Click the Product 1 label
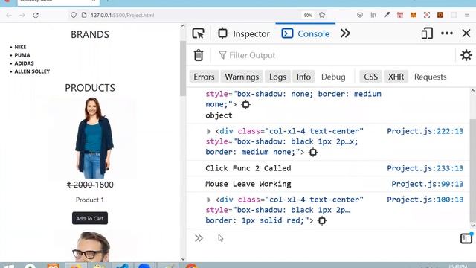The image size is (476, 268). tap(90, 200)
